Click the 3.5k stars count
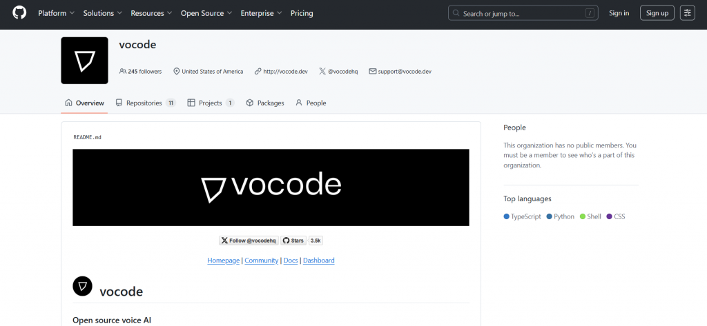 316,241
